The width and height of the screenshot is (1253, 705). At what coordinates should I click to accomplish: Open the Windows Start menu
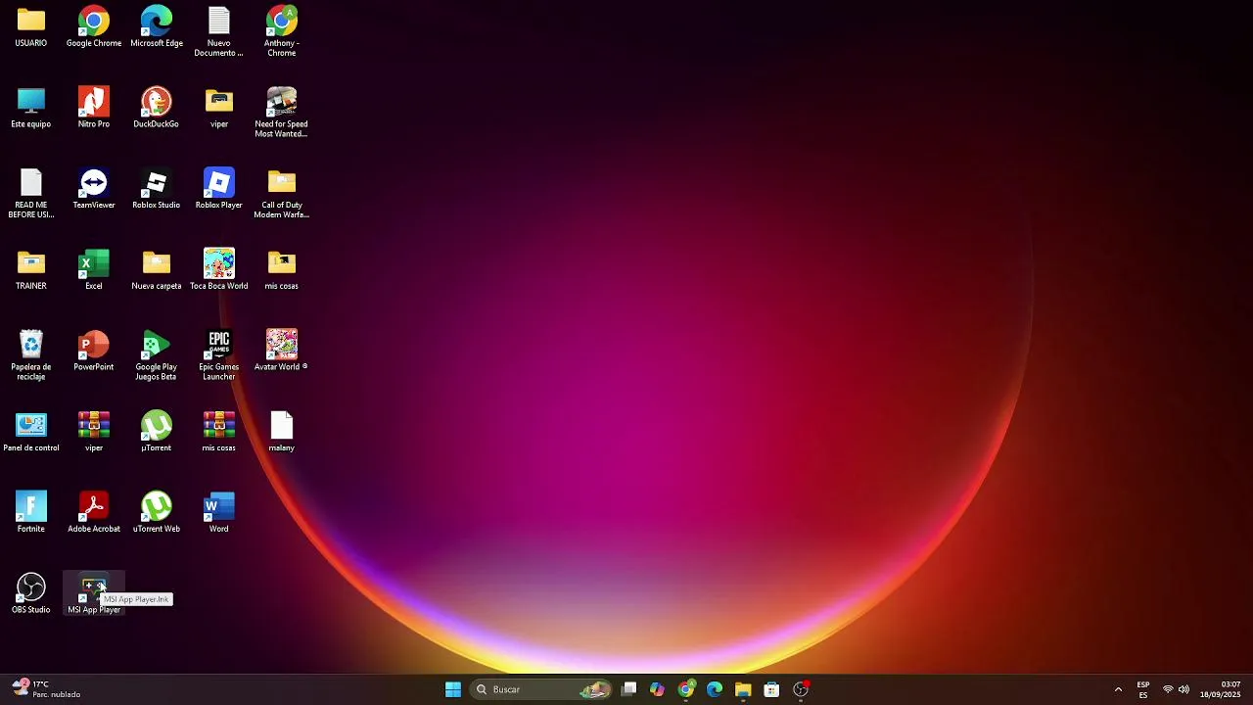[453, 689]
